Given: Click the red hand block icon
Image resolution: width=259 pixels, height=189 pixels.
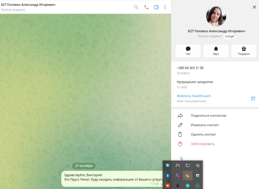Looking at the screenshot, I should 180,144.
